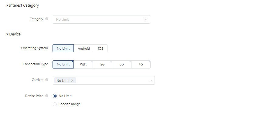
Task: Choose Android operating system
Action: 84,48
